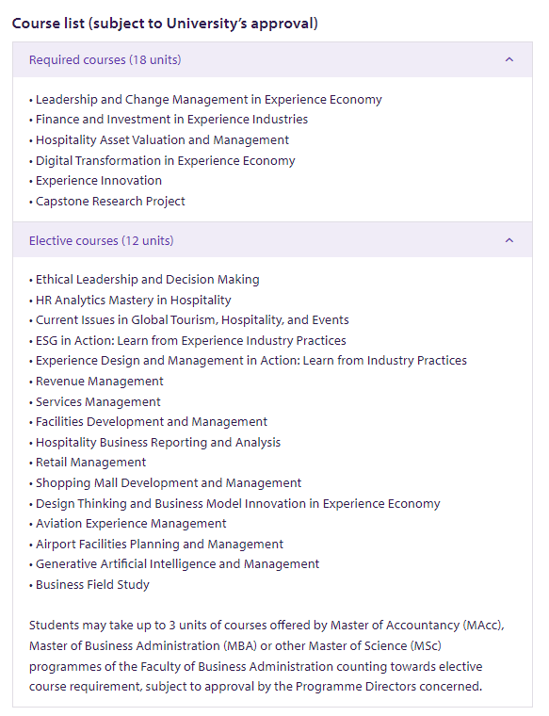
Task: Click Finance and Investment in Experience Industries
Action: tap(171, 120)
